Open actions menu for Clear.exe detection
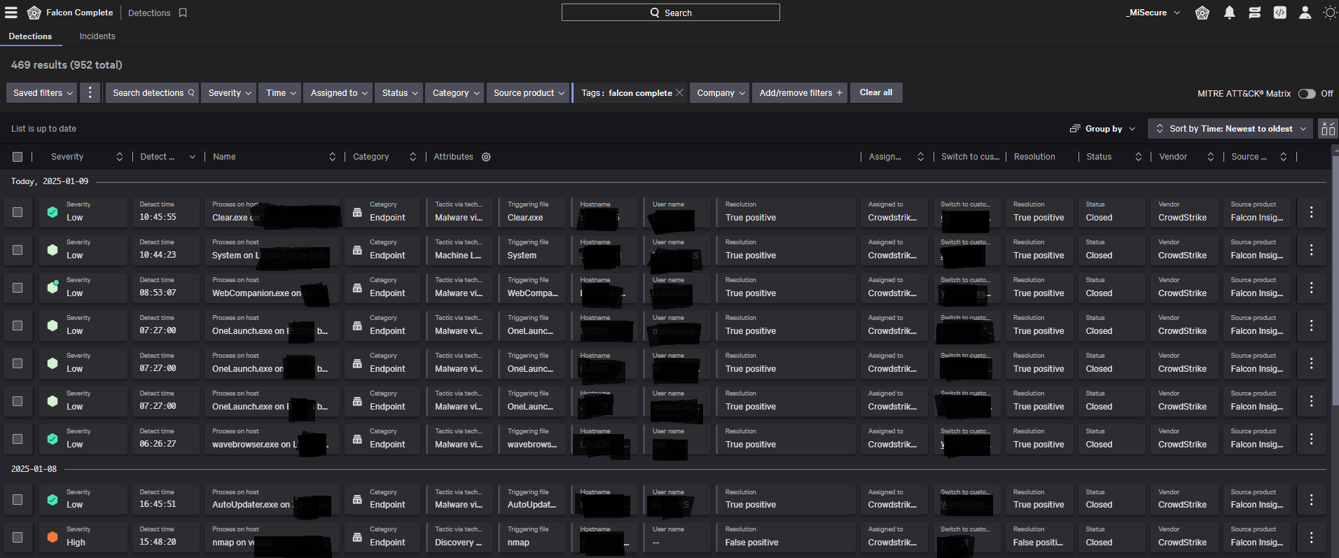The height and width of the screenshot is (558, 1339). pos(1311,211)
